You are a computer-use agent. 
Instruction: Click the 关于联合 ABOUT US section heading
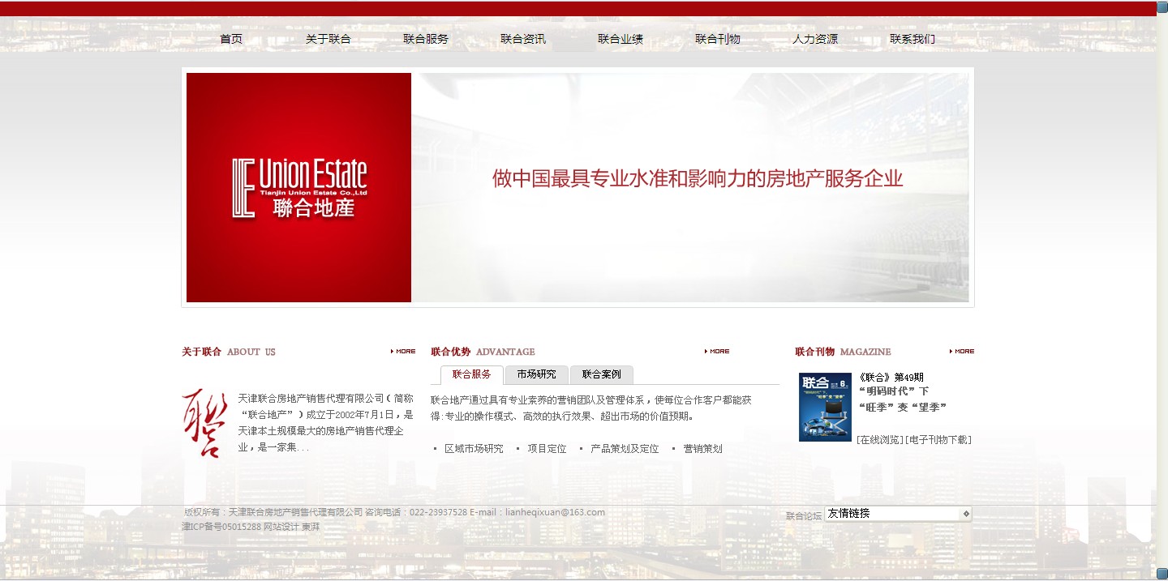pyautogui.click(x=229, y=352)
